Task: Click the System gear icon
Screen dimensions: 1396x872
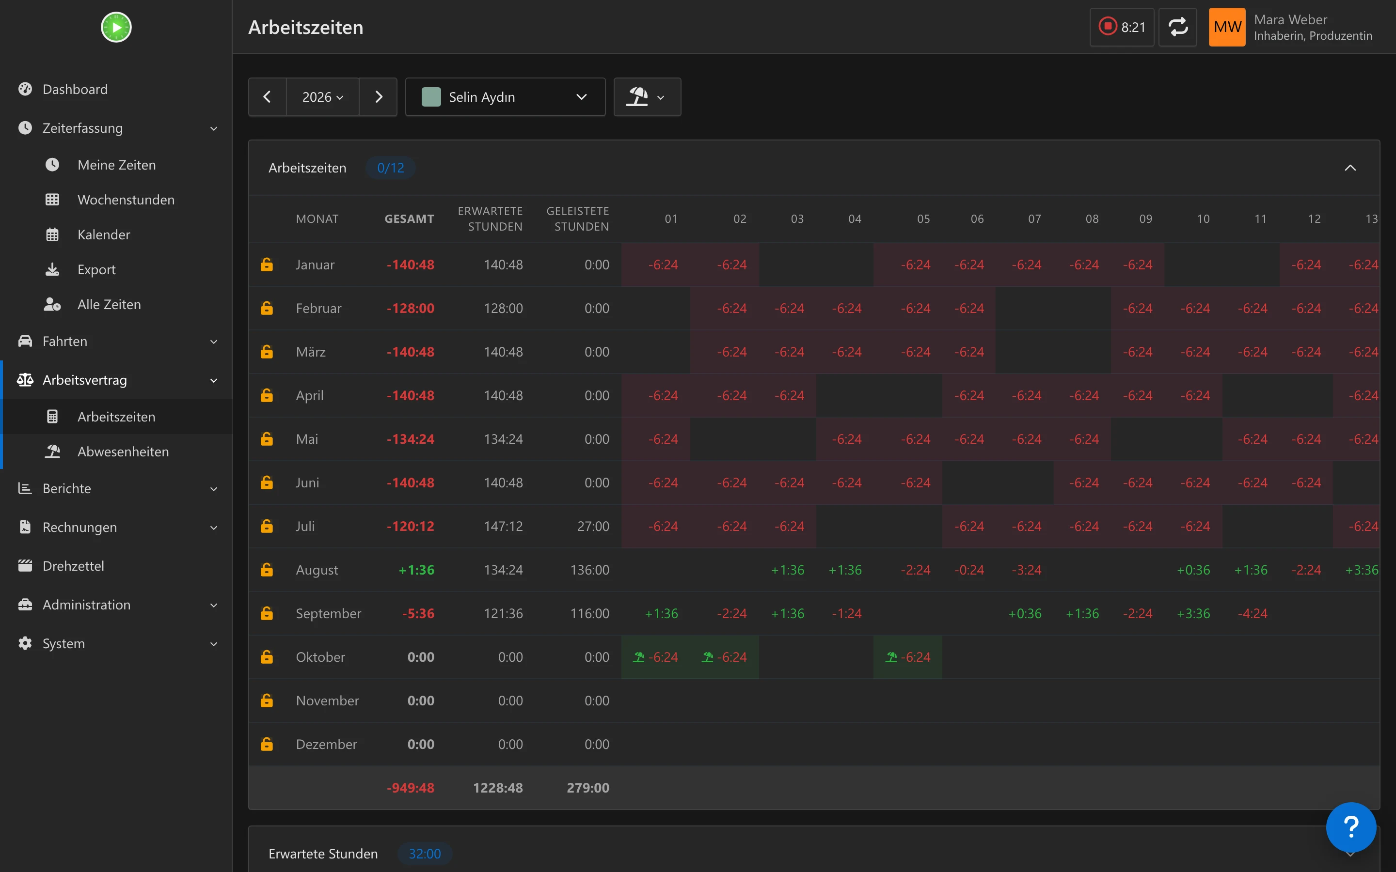Action: pos(25,643)
